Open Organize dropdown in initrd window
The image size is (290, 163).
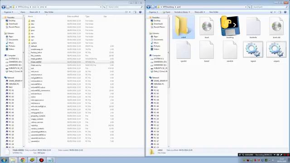[x=8, y=12]
